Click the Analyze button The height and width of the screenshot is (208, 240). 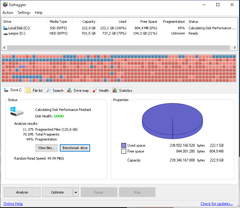tap(22, 192)
